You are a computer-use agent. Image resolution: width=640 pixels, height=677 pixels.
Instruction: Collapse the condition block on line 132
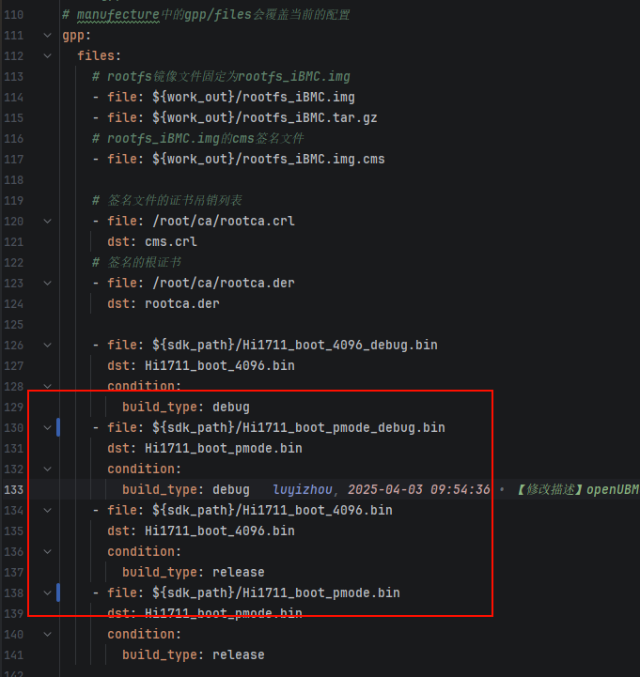coord(47,469)
